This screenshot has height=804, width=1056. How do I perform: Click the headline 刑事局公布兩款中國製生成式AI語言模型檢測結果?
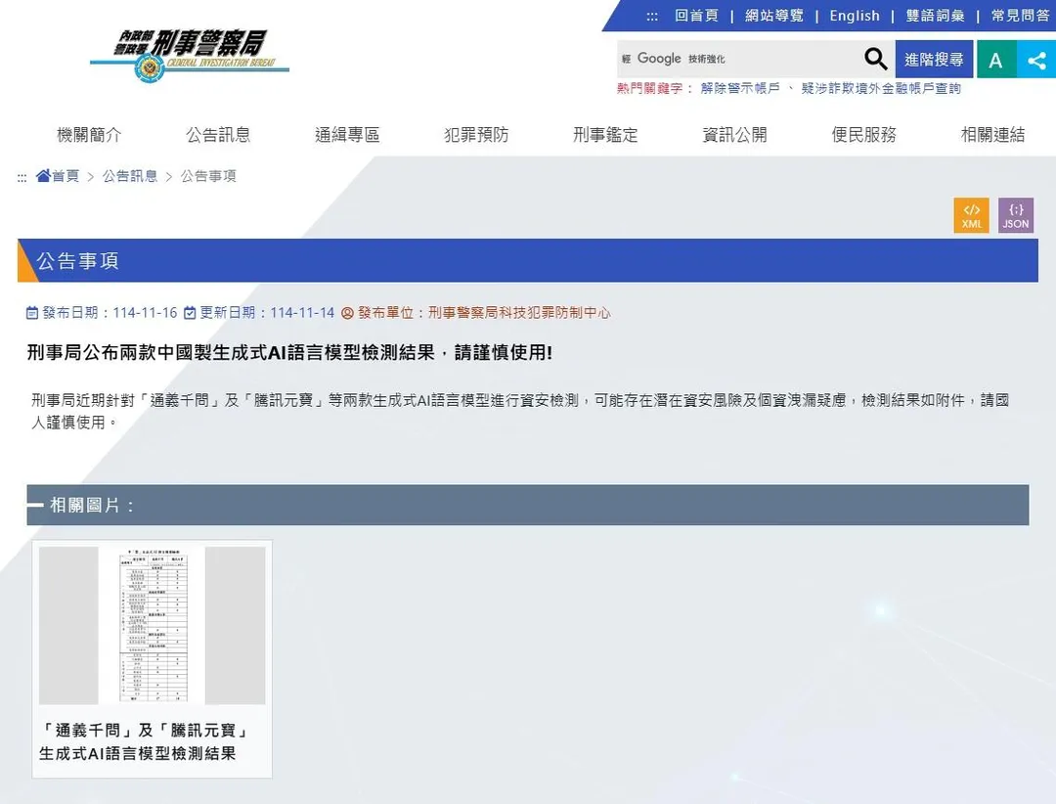point(289,352)
